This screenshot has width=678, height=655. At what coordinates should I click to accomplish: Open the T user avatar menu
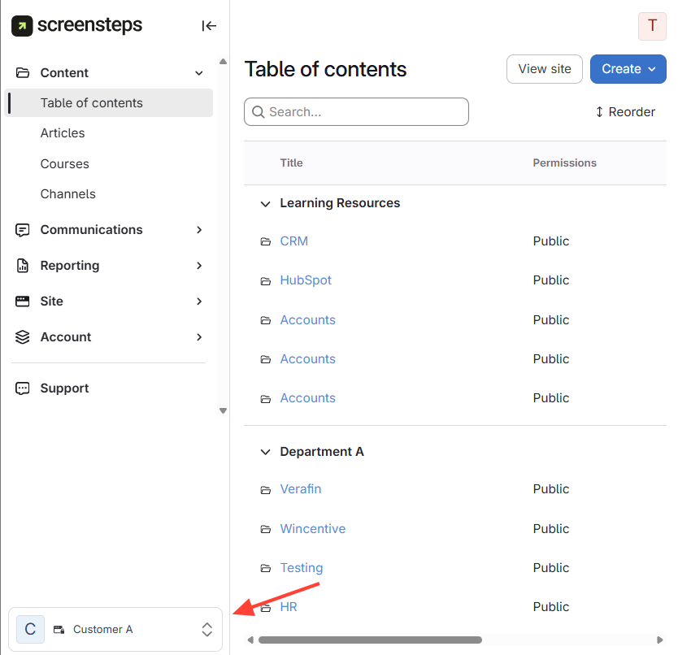(652, 26)
